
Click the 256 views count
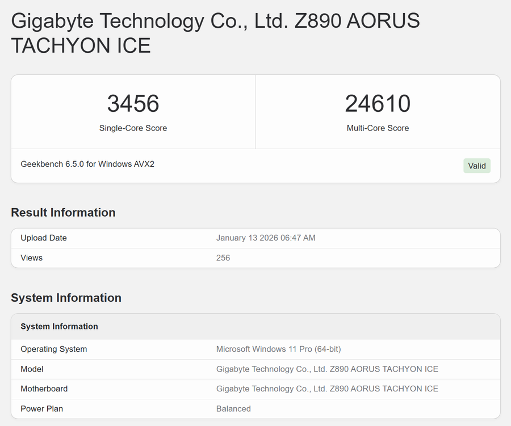[223, 258]
